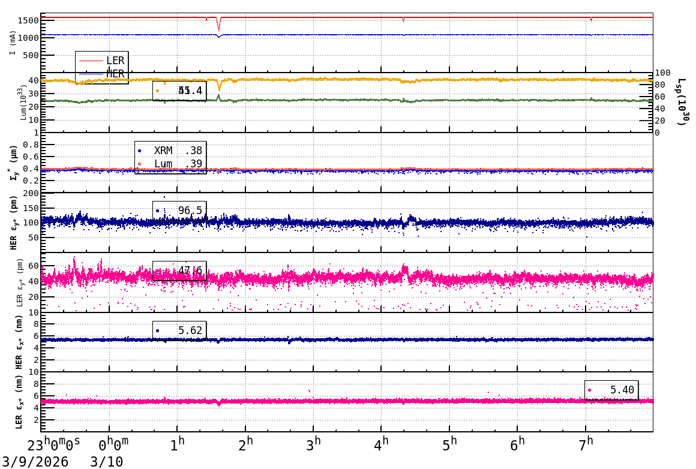Click the 80 tick on the Lsp right axis

pos(660,85)
